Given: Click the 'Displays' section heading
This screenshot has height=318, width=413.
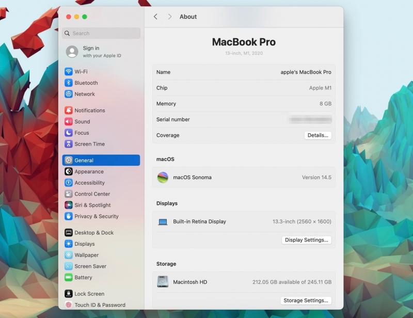Looking at the screenshot, I should point(167,203).
